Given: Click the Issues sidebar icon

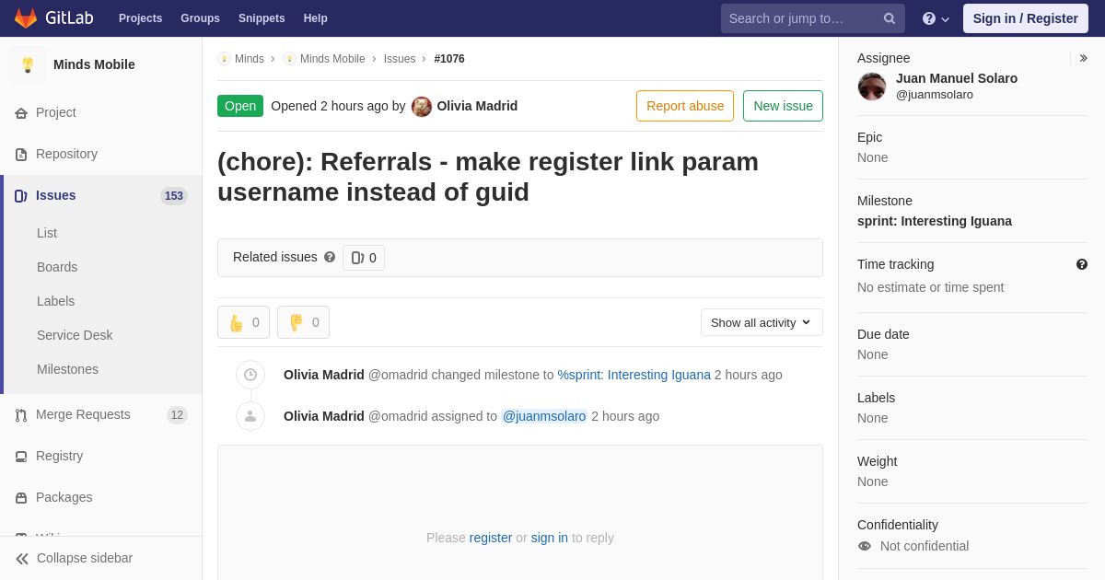Looking at the screenshot, I should (x=21, y=196).
